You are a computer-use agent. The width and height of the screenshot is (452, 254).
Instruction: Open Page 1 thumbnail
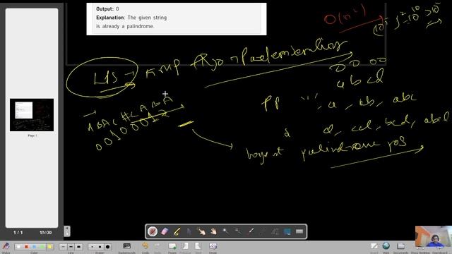pyautogui.click(x=32, y=115)
